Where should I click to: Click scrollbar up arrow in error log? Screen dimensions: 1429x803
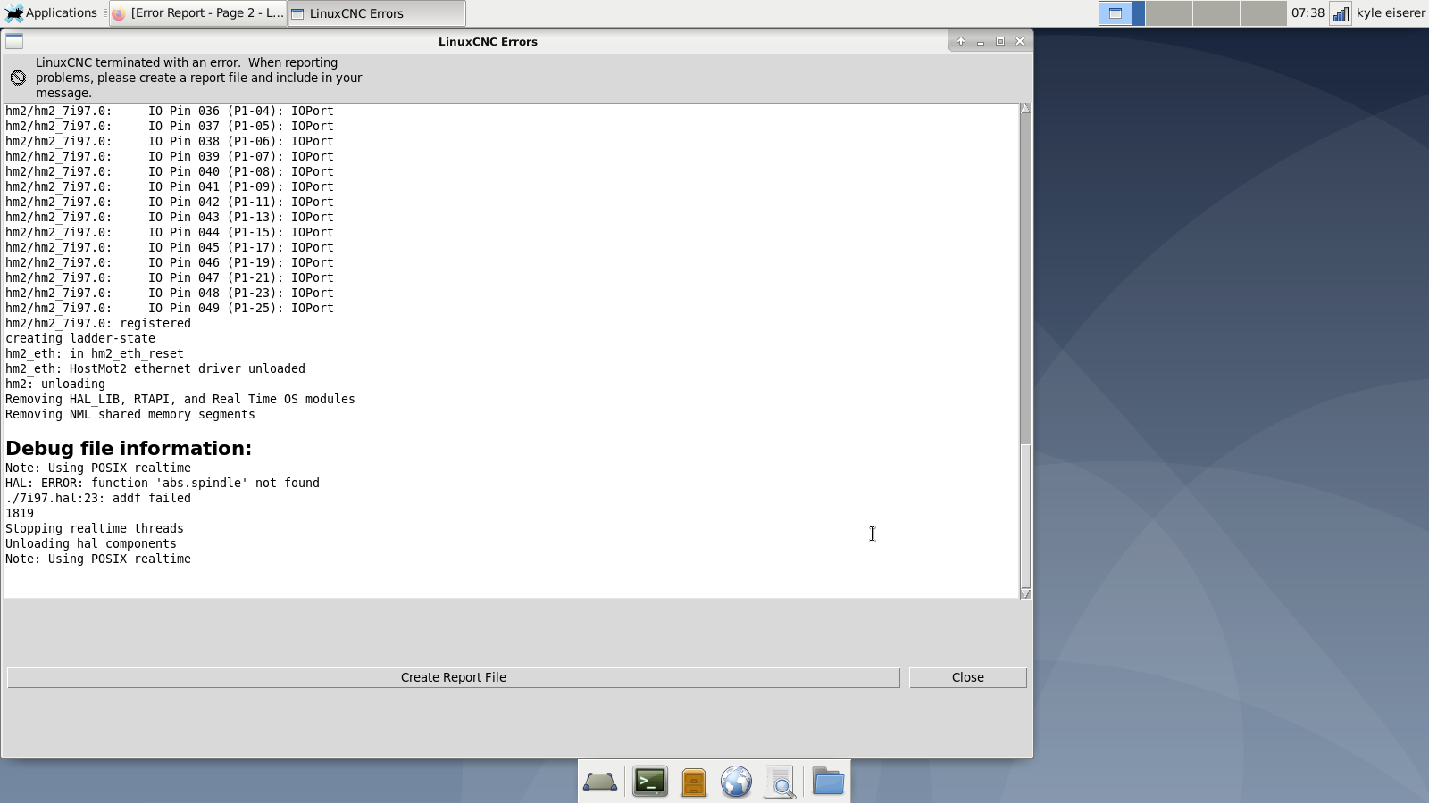tap(1025, 109)
